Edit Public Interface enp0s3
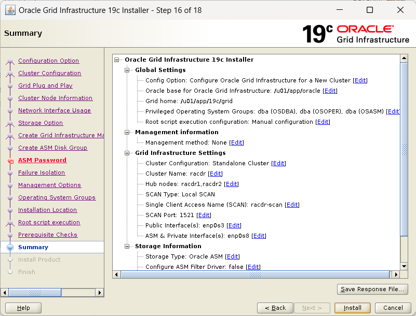Screen dimensions: 416x316 (234, 225)
